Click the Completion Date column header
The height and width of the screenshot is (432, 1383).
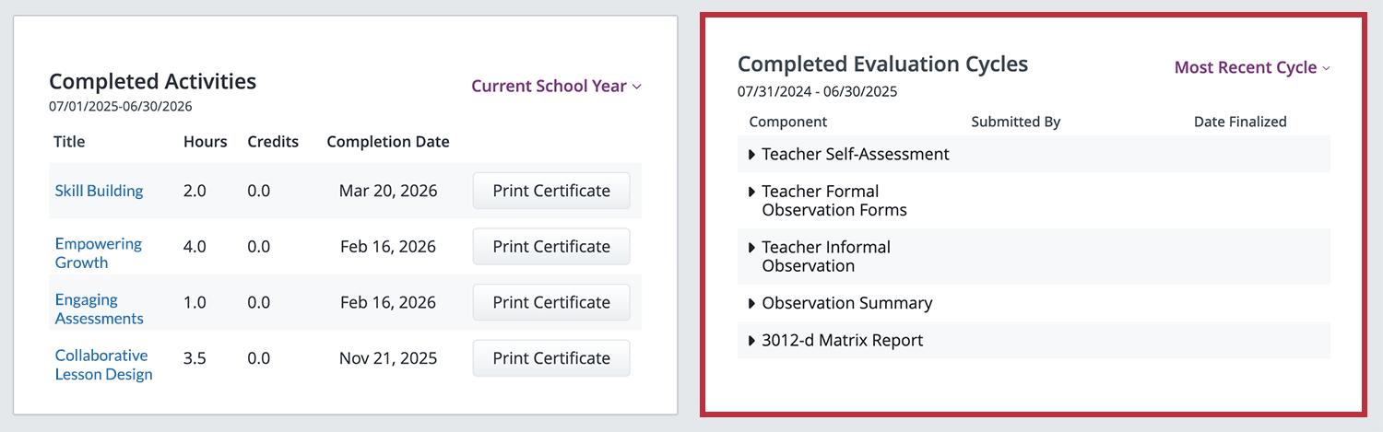coord(388,142)
